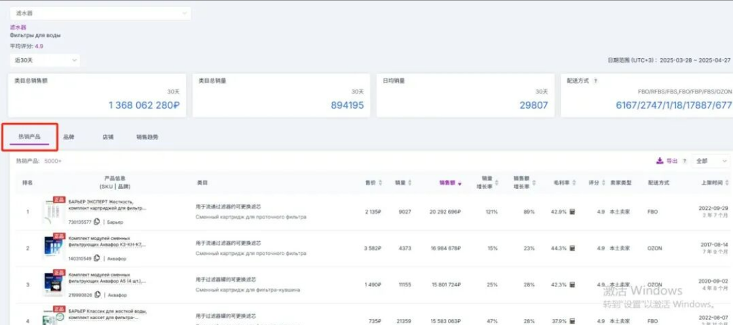Sort the table by 毛利率 column
Image resolution: width=733 pixels, height=325 pixels.
[x=571, y=183]
